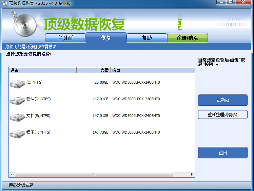Click the 顶级数据恢复 status bar text
Screen dimensions: 254x191
[21, 185]
